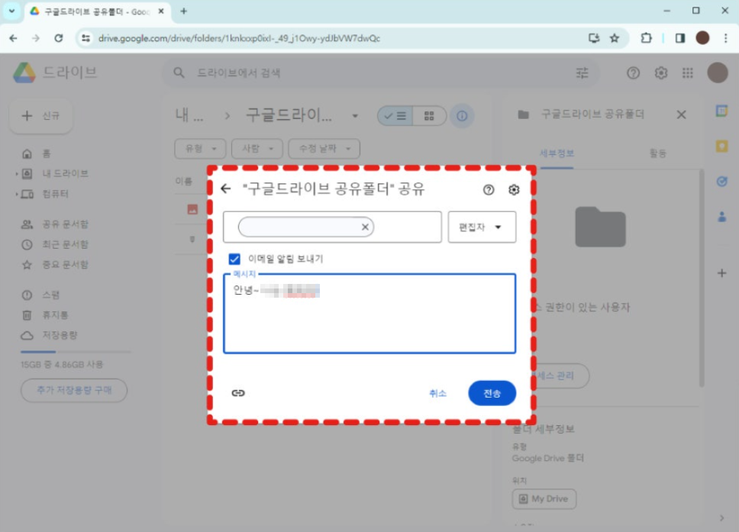Get add-ons plus icon
This screenshot has width=739, height=532.
coord(721,272)
